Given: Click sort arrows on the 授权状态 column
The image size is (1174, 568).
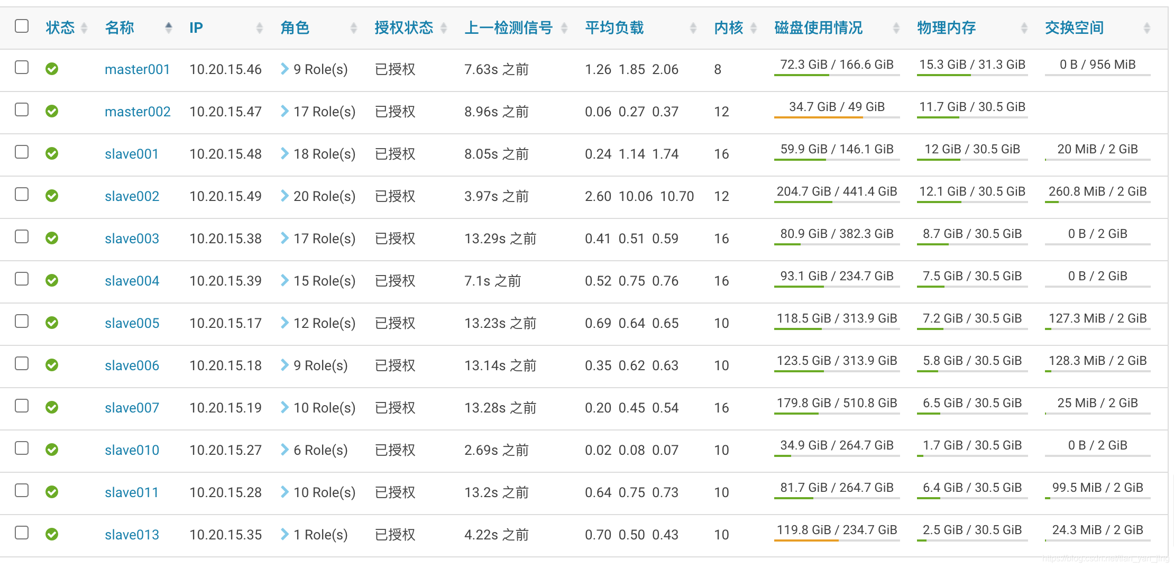Looking at the screenshot, I should [444, 28].
